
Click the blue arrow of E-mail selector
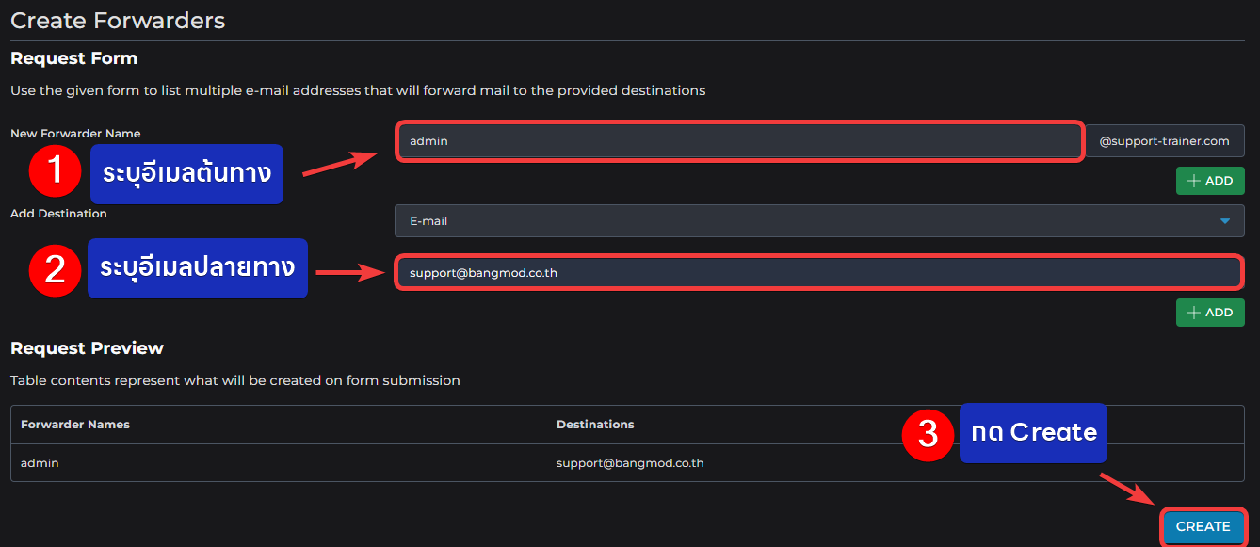pos(1225,221)
